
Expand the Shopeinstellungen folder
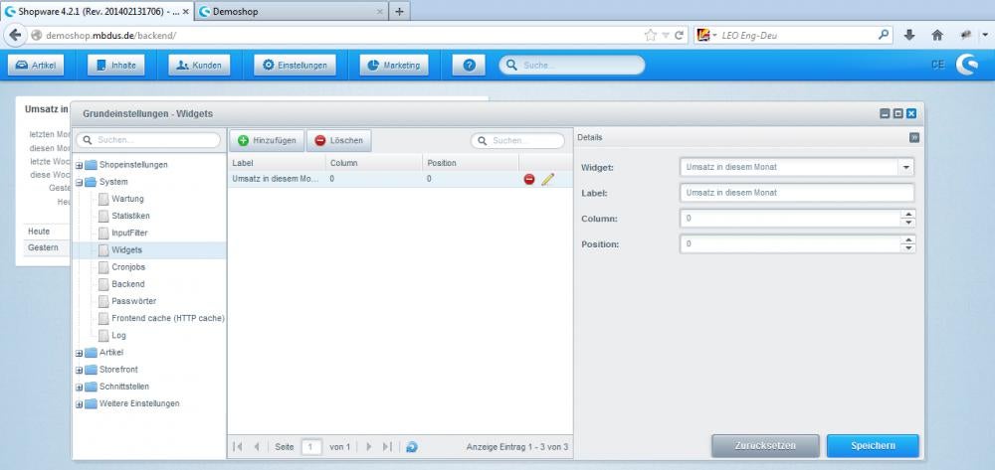80,165
